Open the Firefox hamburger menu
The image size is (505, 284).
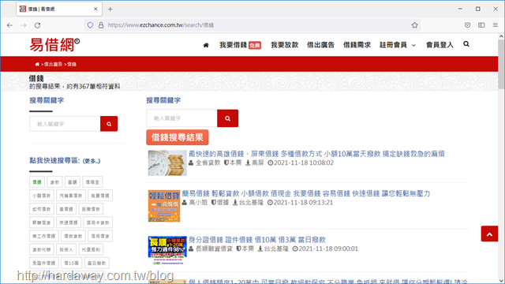tap(496, 25)
